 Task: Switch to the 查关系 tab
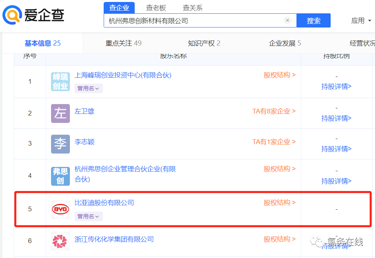[x=192, y=7]
